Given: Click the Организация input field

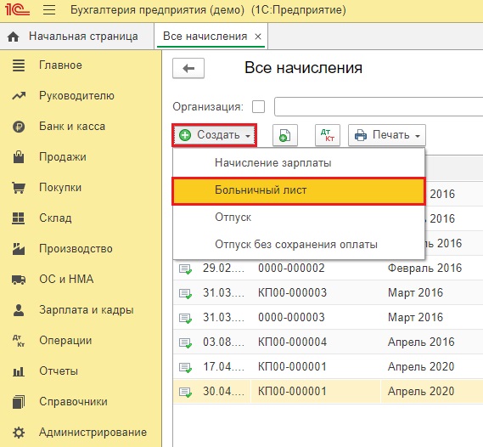Looking at the screenshot, I should point(379,107).
